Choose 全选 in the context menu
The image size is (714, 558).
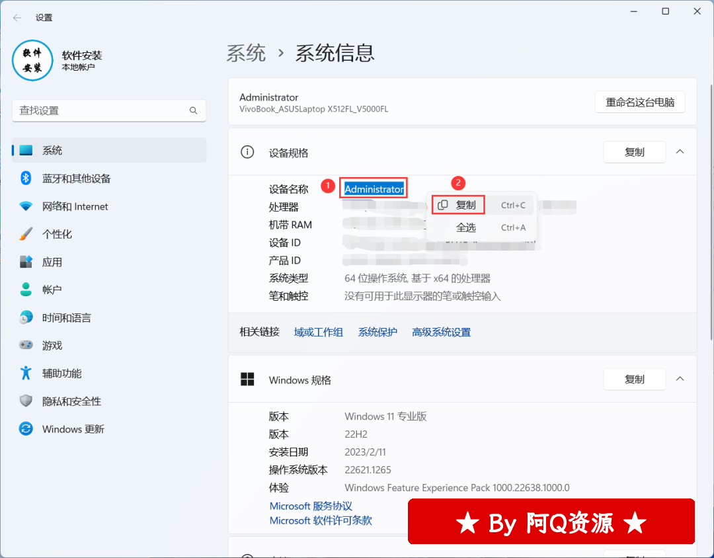pyautogui.click(x=465, y=227)
